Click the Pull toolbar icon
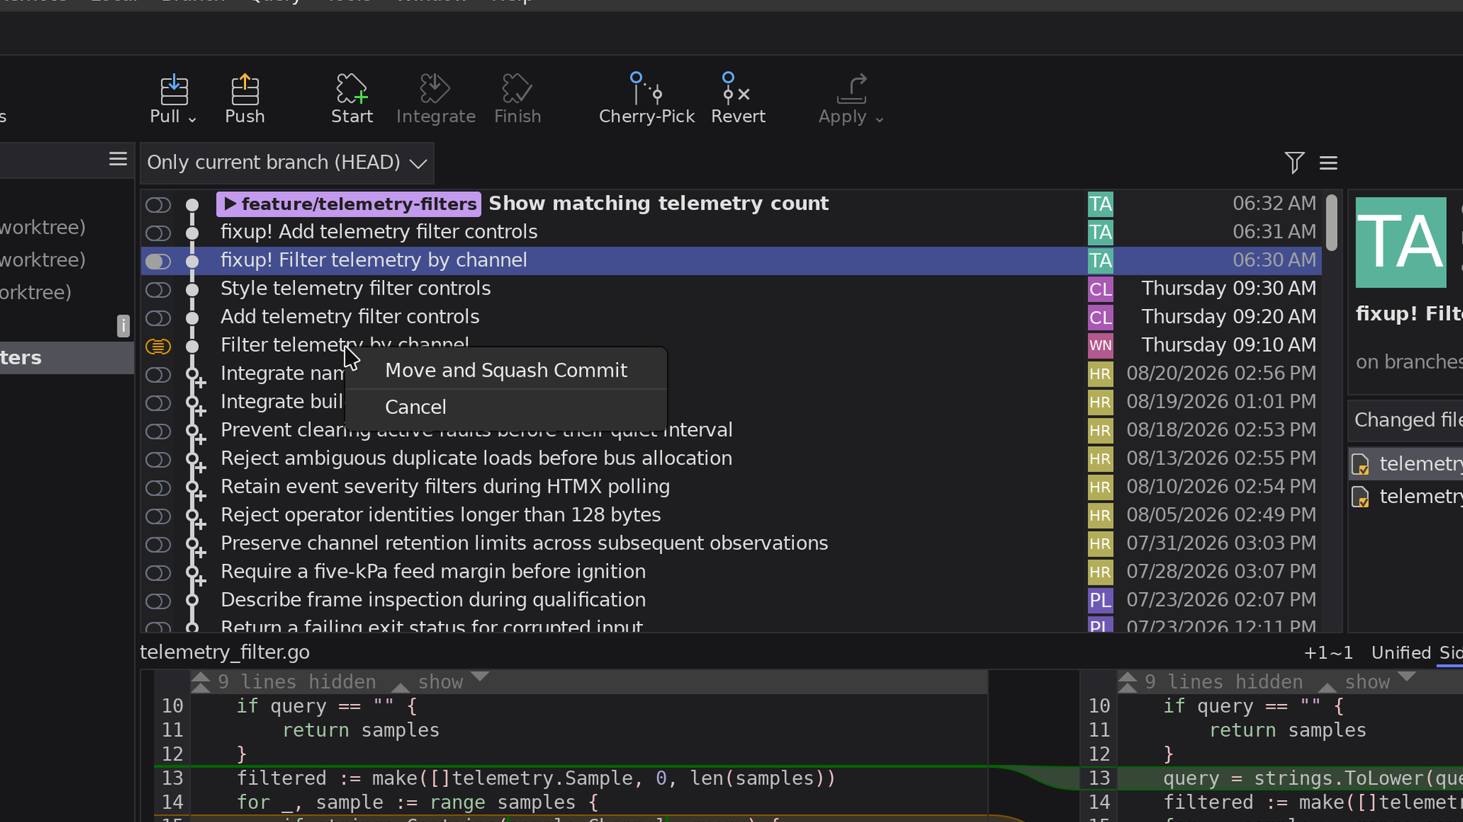1463x822 pixels. tap(174, 90)
